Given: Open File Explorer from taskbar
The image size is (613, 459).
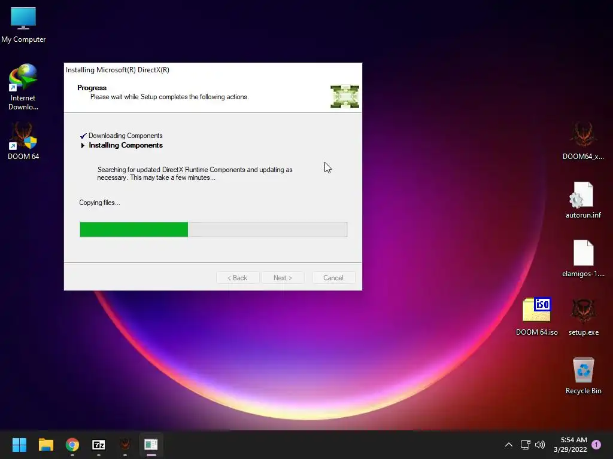Looking at the screenshot, I should (45, 445).
